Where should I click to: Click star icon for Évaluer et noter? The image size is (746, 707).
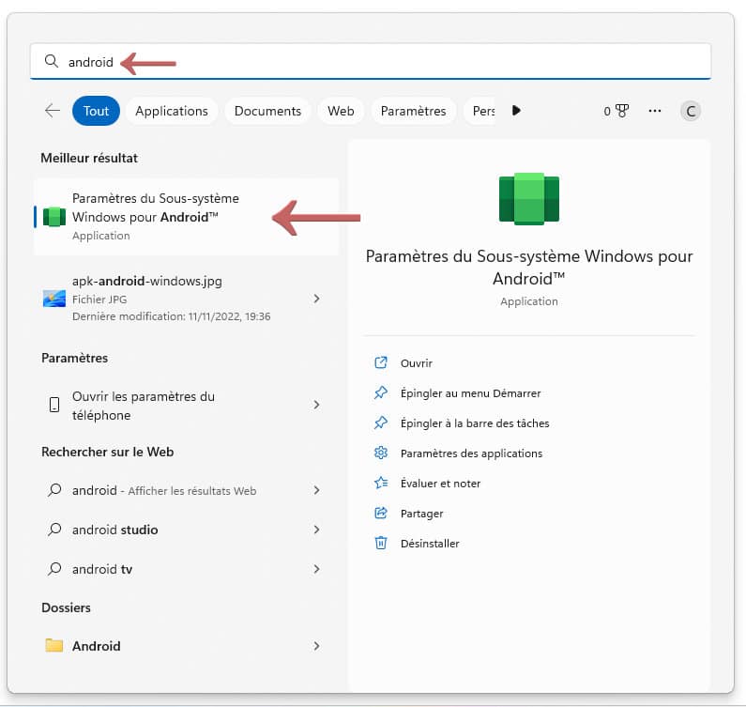click(381, 483)
